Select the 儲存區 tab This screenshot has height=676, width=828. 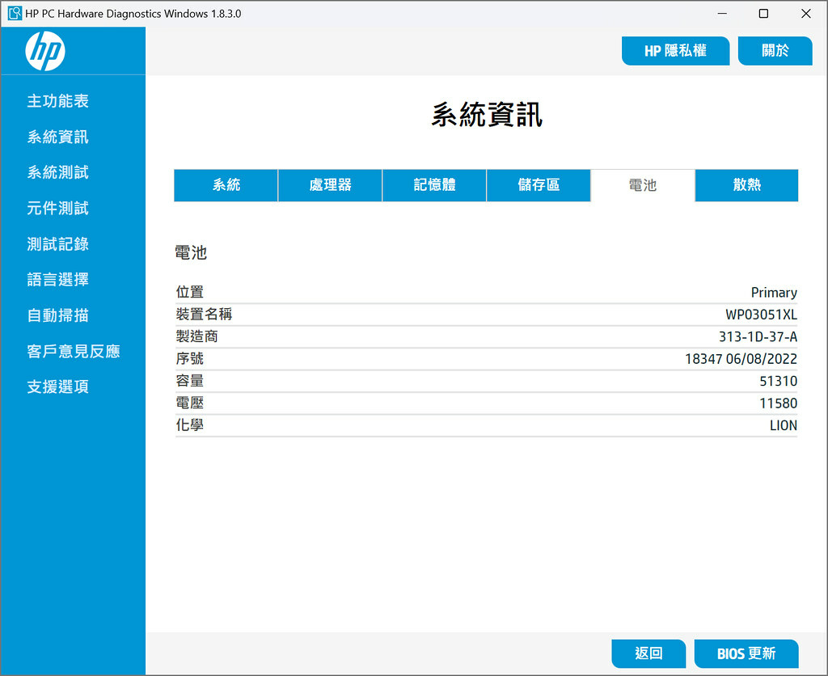539,185
